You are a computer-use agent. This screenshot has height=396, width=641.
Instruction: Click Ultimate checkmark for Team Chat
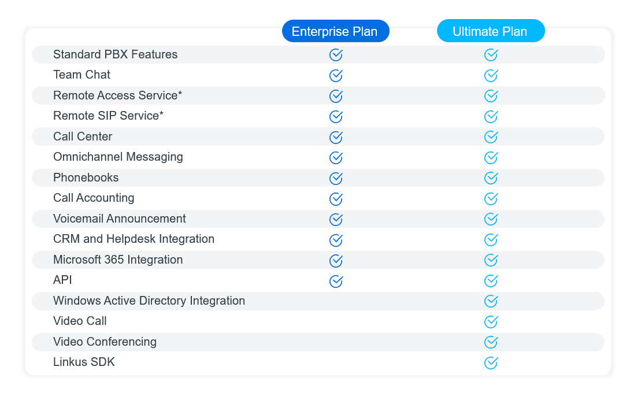pos(491,76)
